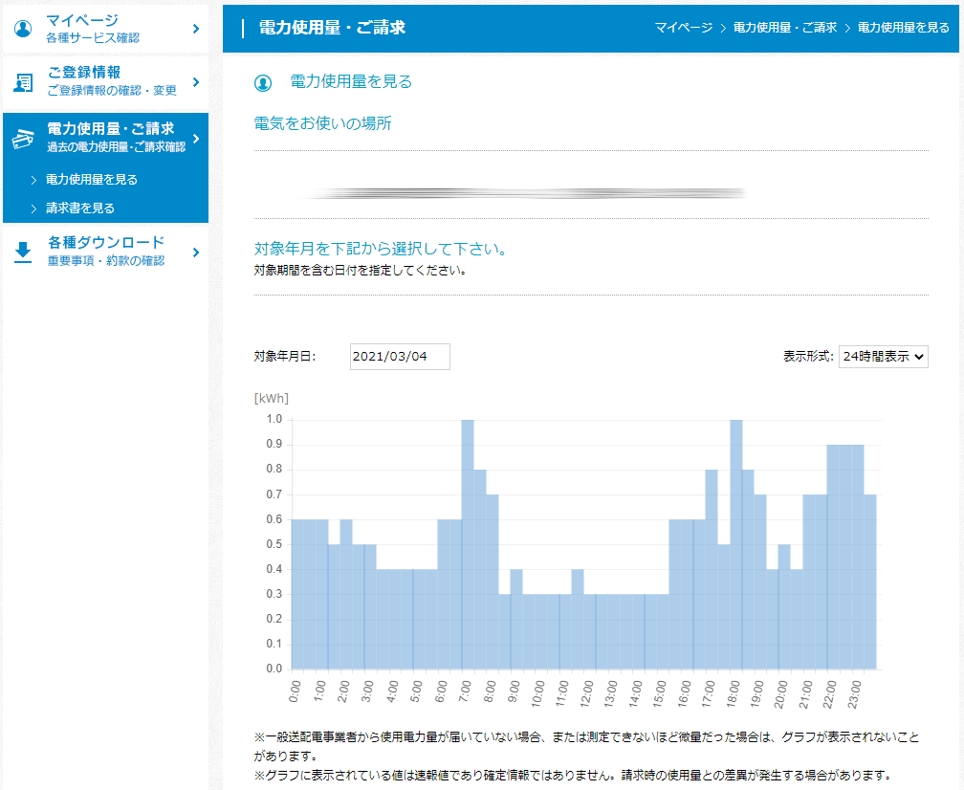This screenshot has height=790, width=964.
Task: Click the 電力使用量・ご請求 breadcrumb link
Action: pyautogui.click(x=784, y=28)
